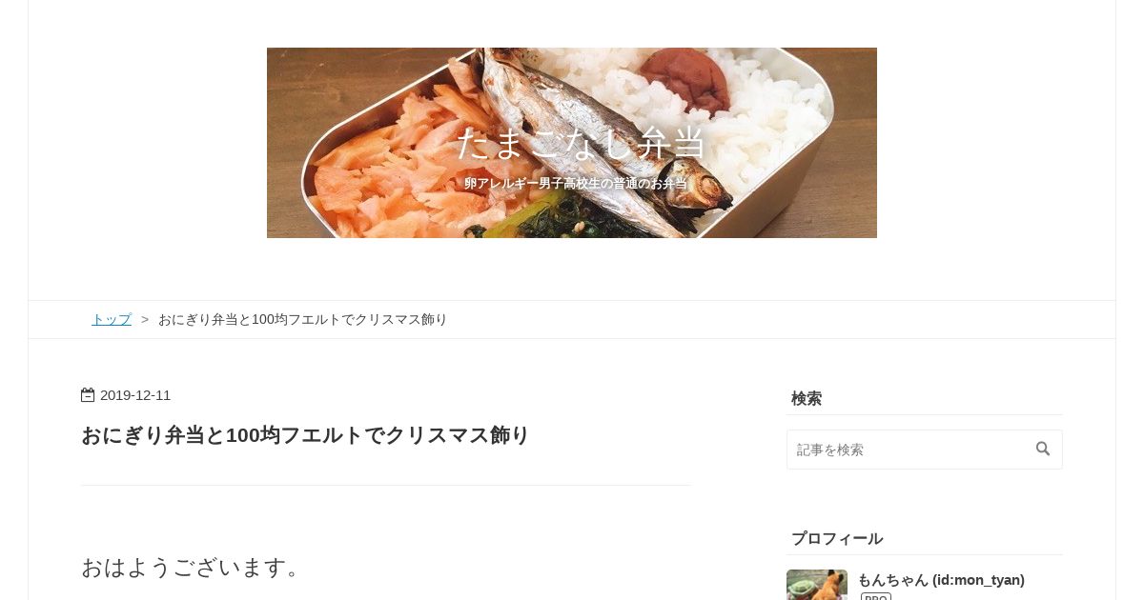Screen dimensions: 1144x600
Task: Click the 検索 sidebar heading
Action: click(x=807, y=398)
